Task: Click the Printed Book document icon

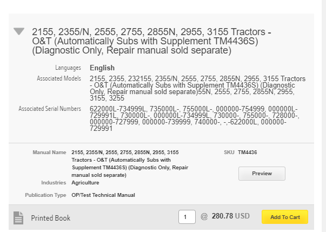Action: (x=18, y=218)
